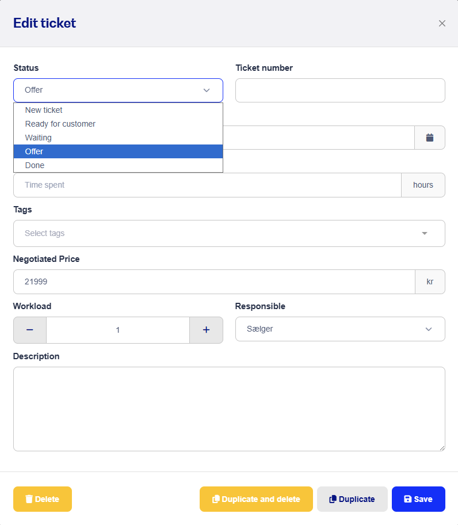
Task: Decrease workload with minus button
Action: 30,330
